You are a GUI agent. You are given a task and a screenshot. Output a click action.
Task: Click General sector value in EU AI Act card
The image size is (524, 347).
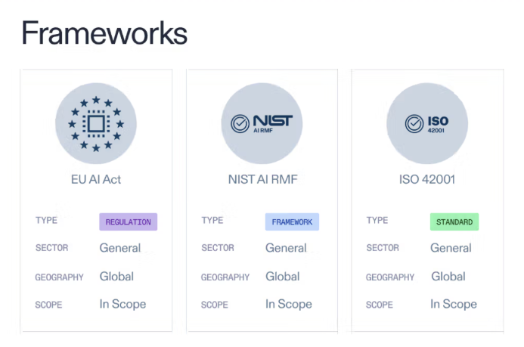pyautogui.click(x=120, y=248)
